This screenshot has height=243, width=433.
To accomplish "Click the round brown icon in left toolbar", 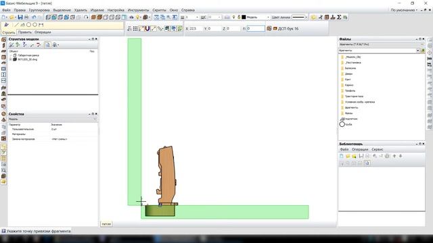I will [3, 113].
